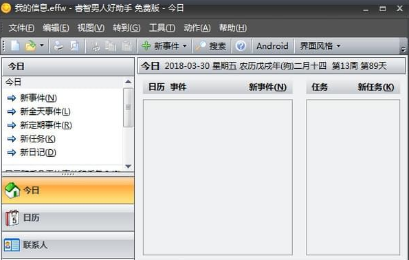Click the 今日 header in the left panel
409x260 pixels.
click(68, 67)
